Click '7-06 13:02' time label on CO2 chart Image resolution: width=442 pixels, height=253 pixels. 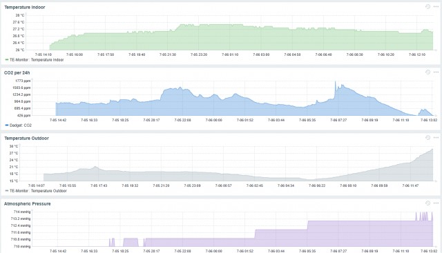429,120
